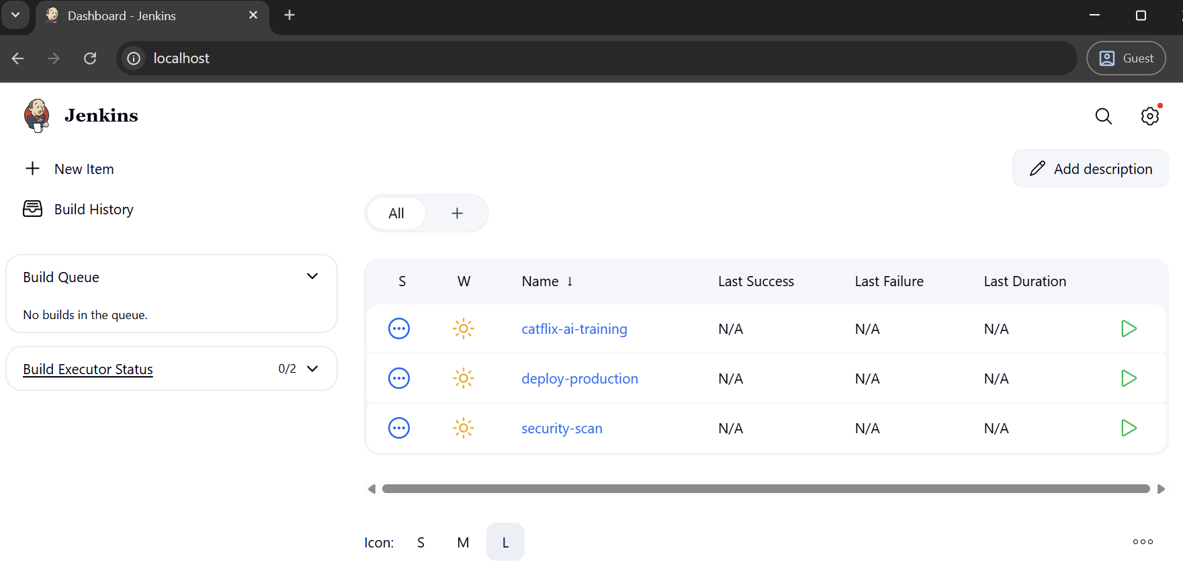The height and width of the screenshot is (575, 1183).
Task: Click weather sun icon for deploy-production
Action: click(464, 378)
